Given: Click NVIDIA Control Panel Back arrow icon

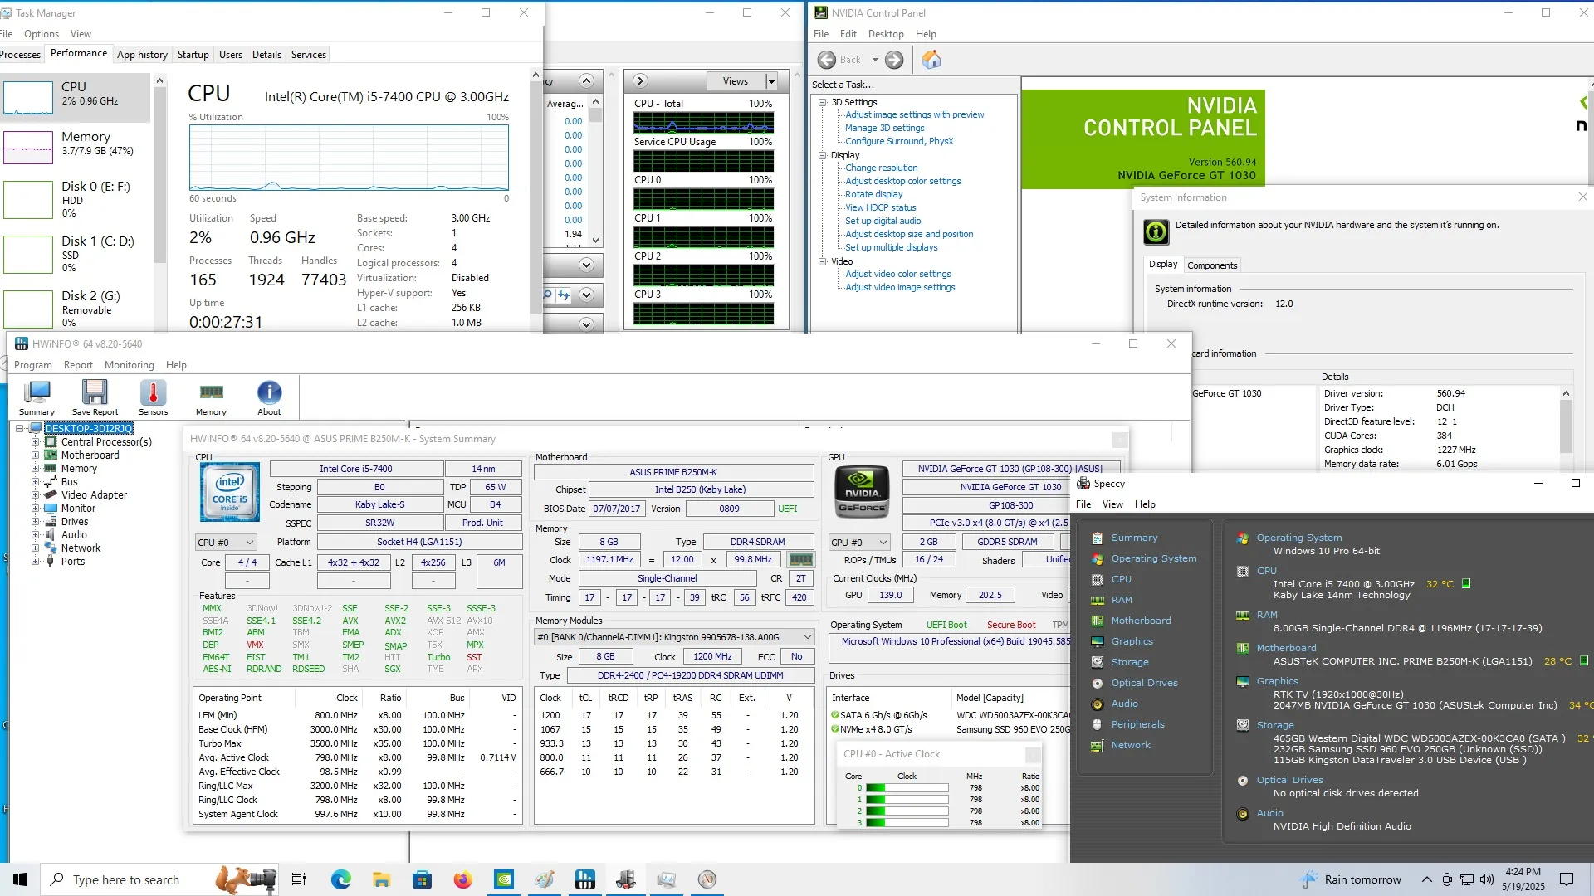Looking at the screenshot, I should pos(827,60).
